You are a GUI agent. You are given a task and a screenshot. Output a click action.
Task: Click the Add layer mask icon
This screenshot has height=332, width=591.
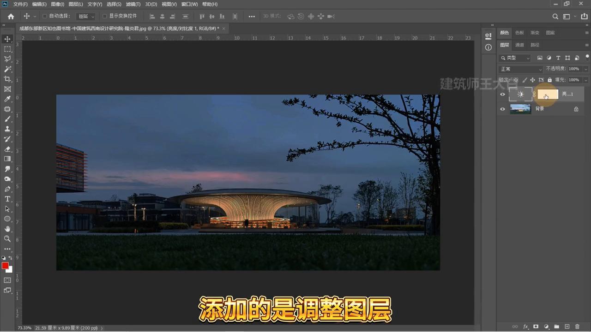[x=536, y=326]
